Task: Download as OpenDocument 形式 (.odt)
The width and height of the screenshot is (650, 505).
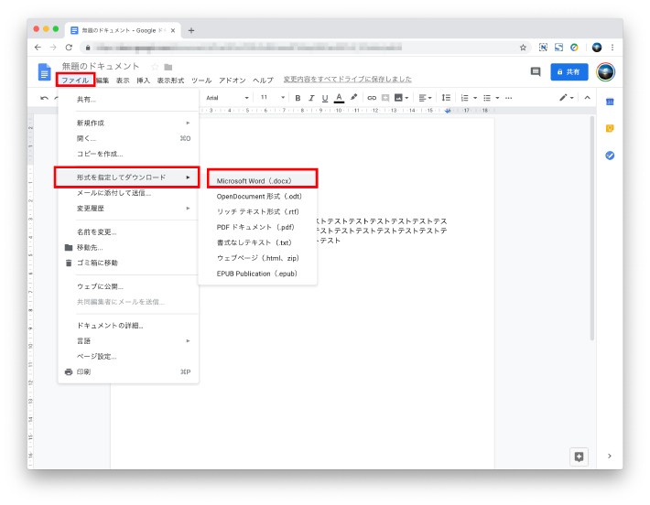Action: (258, 196)
